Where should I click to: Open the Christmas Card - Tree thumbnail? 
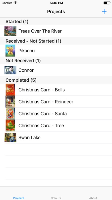click(x=10, y=126)
